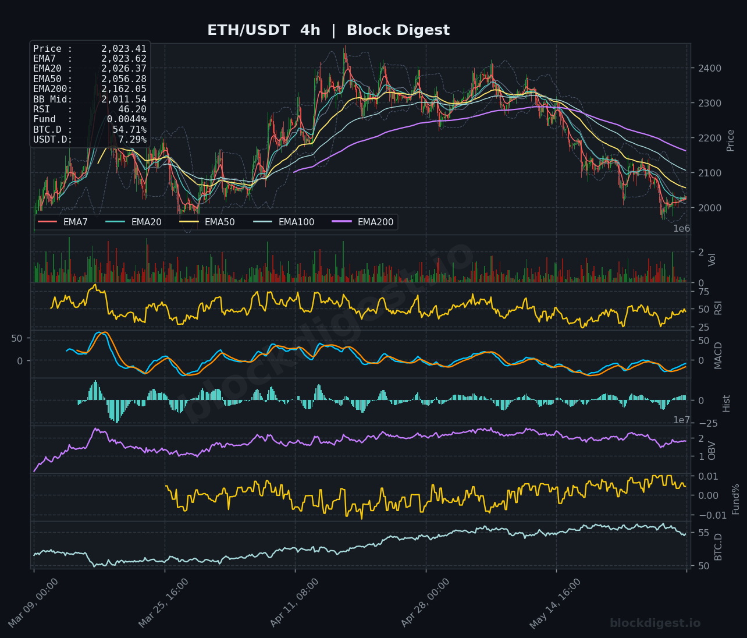The height and width of the screenshot is (638, 747).
Task: Click the Fund value 0.0044%
Action: [x=126, y=119]
